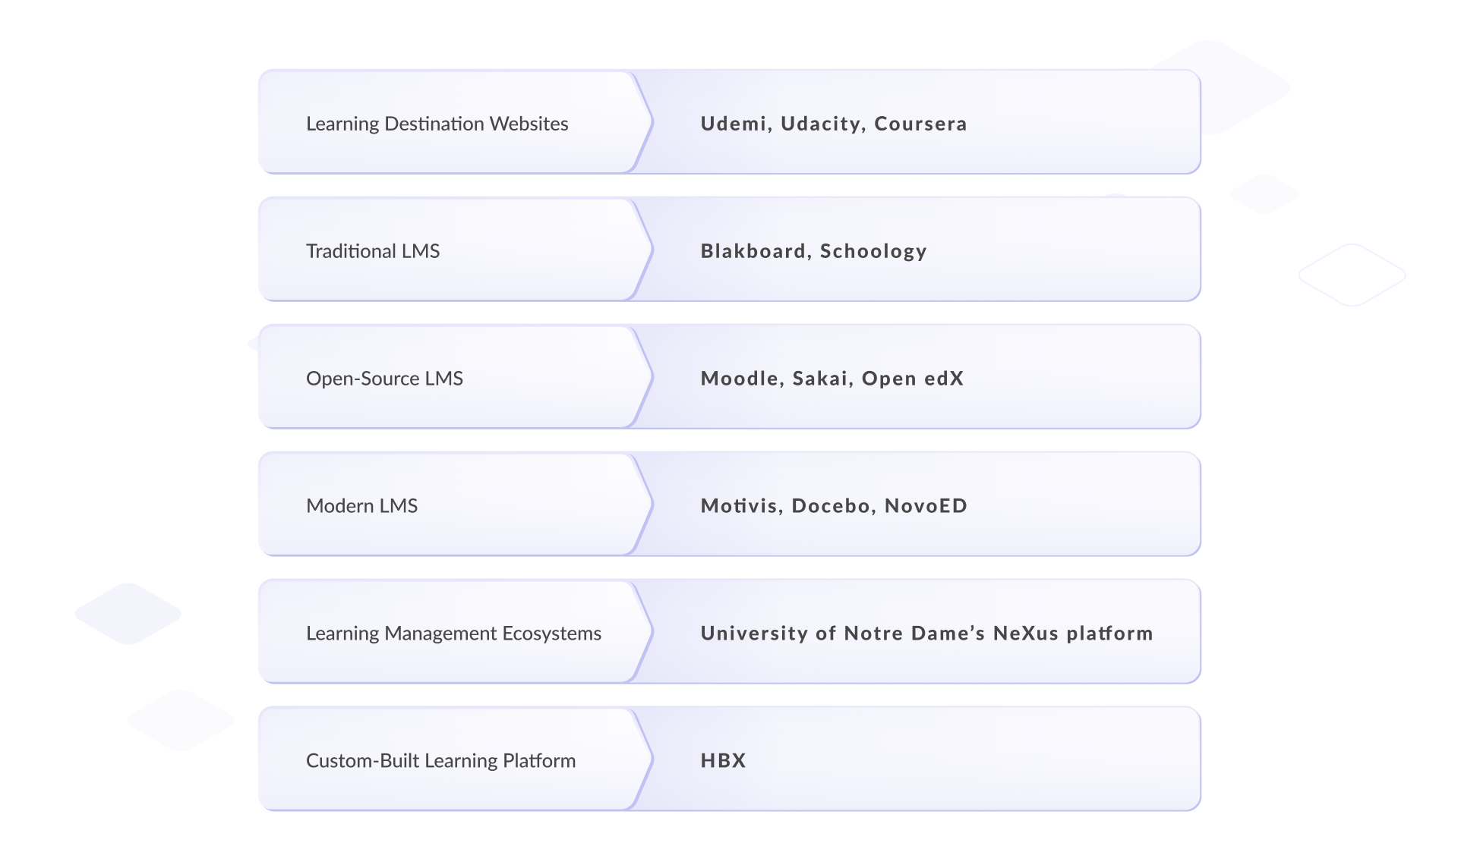Select the Learning Management Ecosystems label
The image size is (1458, 868).
(x=453, y=634)
